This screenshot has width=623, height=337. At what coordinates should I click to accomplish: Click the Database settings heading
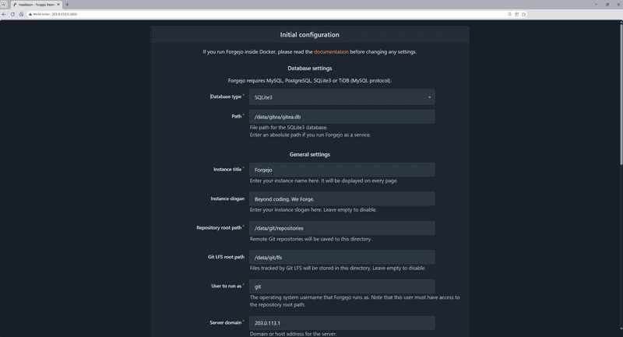click(309, 68)
